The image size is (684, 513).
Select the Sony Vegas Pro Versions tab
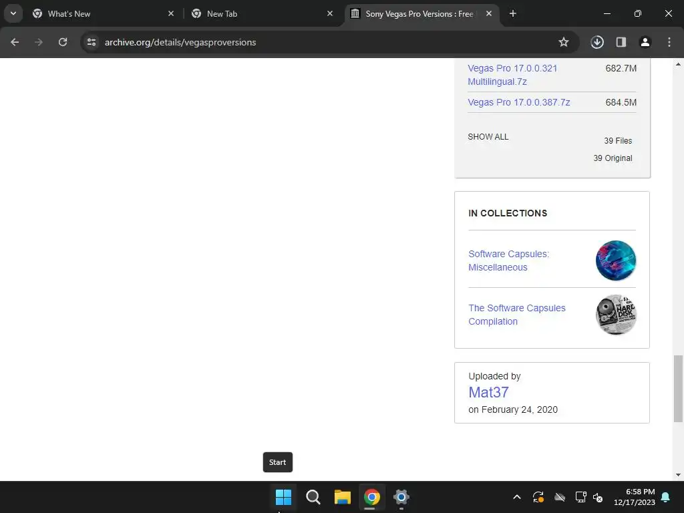(x=422, y=13)
